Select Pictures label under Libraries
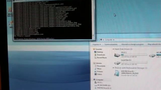This screenshot has height=90, width=161. click(100, 71)
